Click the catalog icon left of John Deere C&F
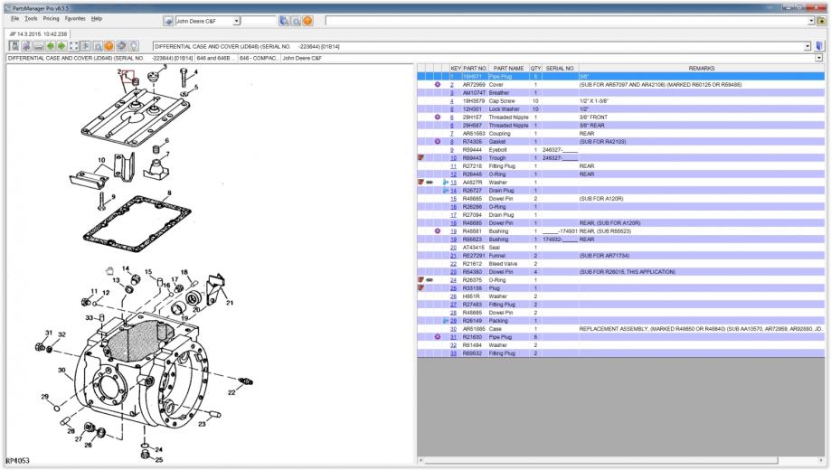 (x=169, y=20)
